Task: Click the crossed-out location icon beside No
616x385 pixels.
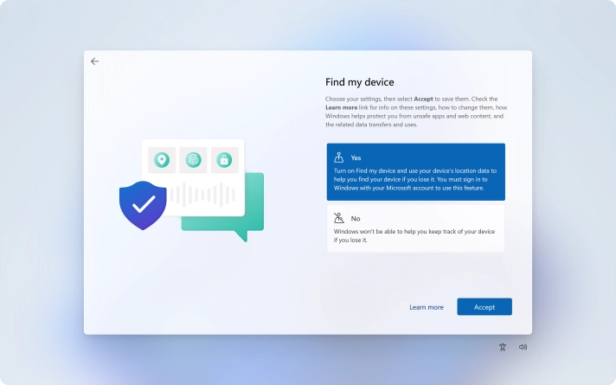Action: click(339, 218)
